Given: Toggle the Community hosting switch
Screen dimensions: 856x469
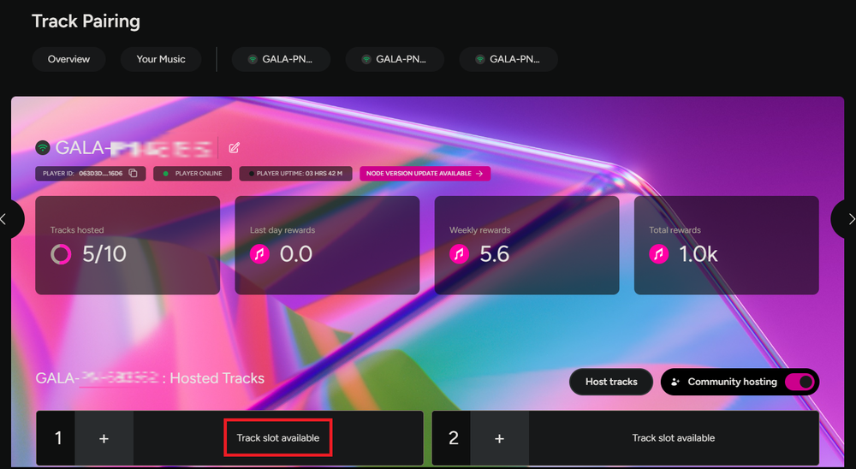Looking at the screenshot, I should [800, 382].
